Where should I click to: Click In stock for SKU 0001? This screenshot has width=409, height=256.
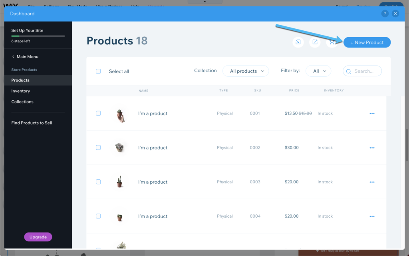coord(325,113)
